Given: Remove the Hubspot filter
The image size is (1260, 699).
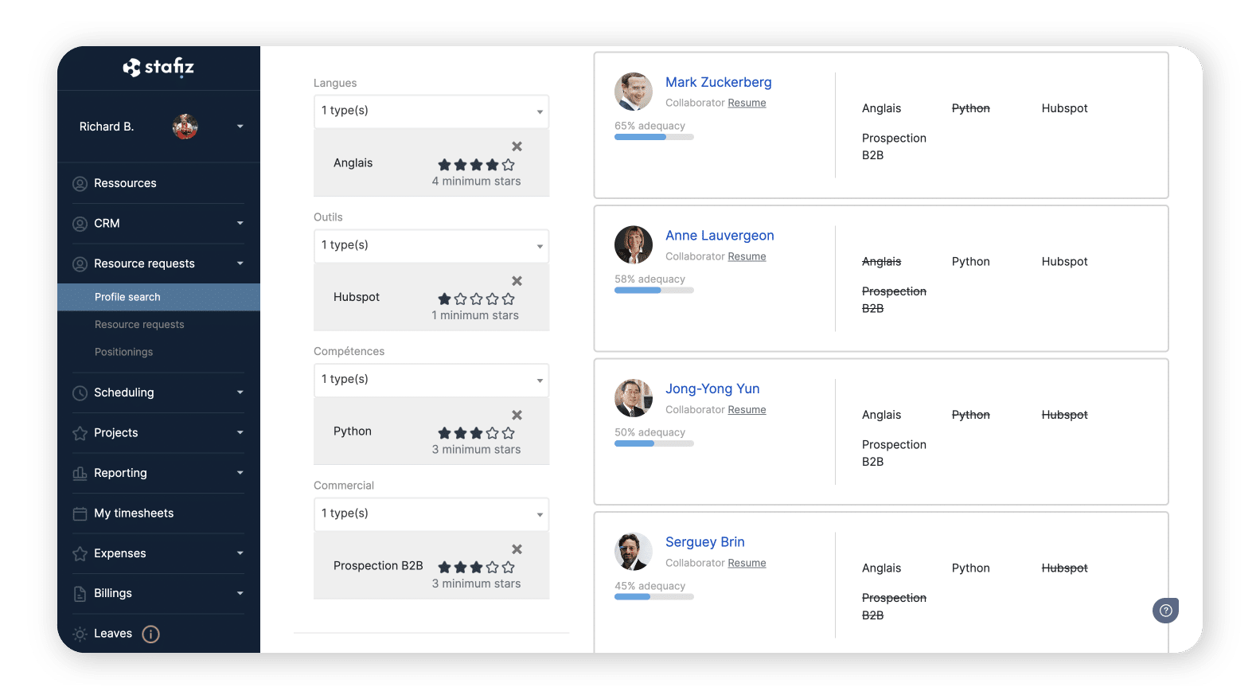Looking at the screenshot, I should 517,281.
